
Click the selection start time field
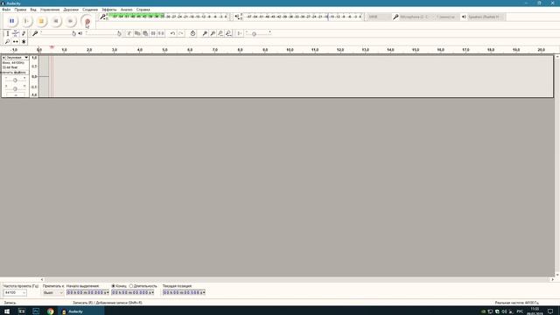coord(87,292)
